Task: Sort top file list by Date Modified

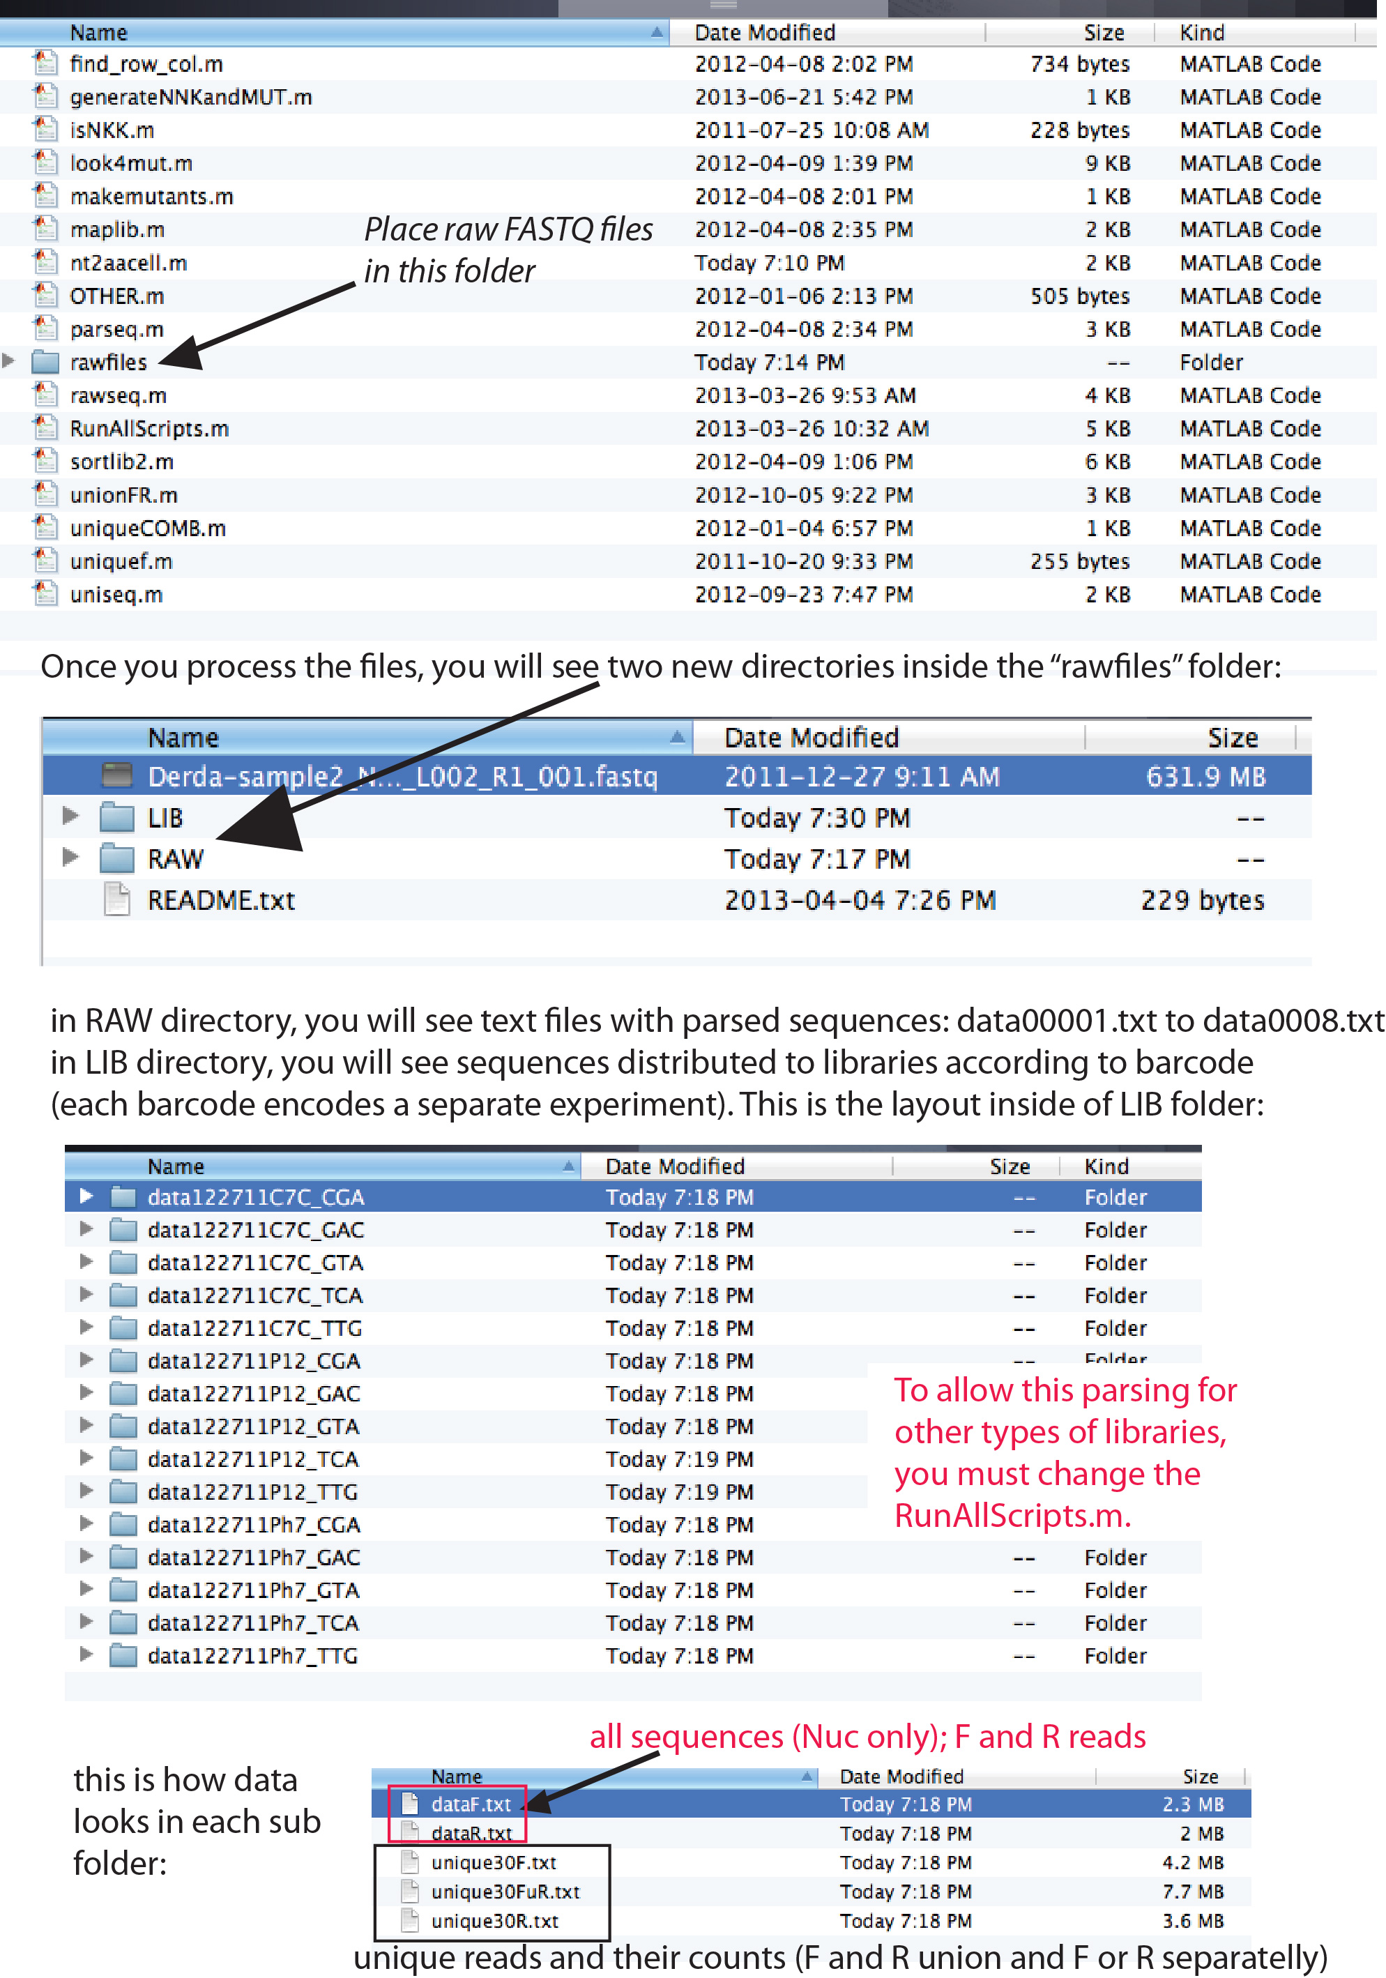Action: (x=827, y=32)
